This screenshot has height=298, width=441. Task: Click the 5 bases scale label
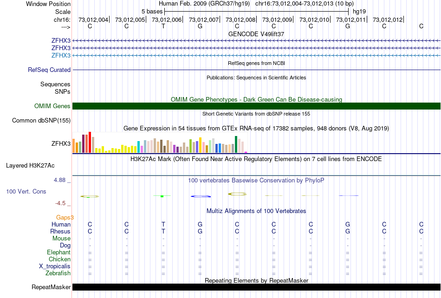coord(152,12)
